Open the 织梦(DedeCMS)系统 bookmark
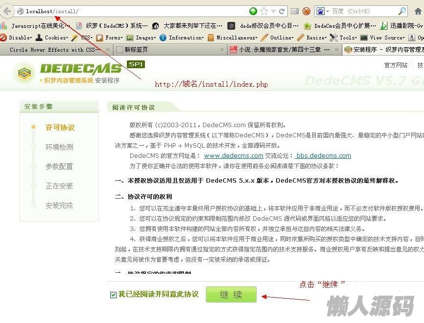Image resolution: width=424 pixels, height=323 pixels. click(112, 26)
